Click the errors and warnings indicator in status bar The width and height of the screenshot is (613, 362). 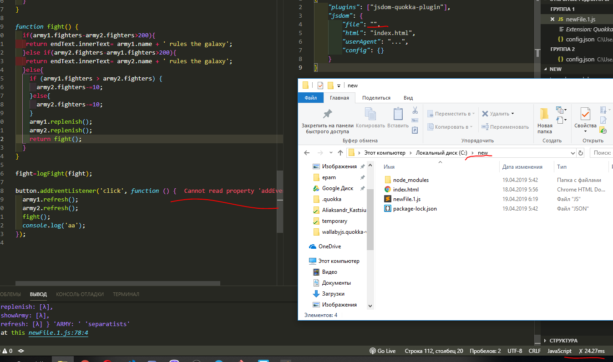(6, 351)
